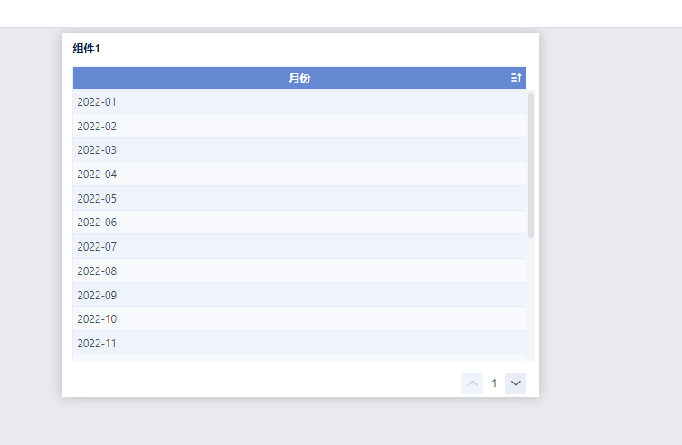682x445 pixels.
Task: Select the 2022-01 row
Action: [299, 102]
